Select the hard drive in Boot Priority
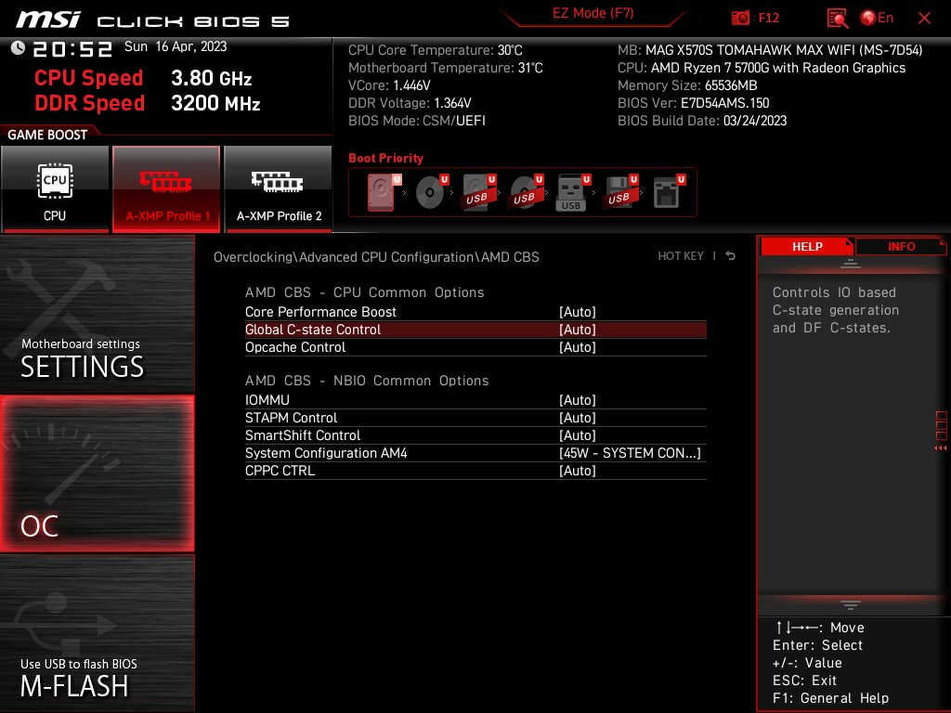The image size is (951, 713). (x=381, y=191)
